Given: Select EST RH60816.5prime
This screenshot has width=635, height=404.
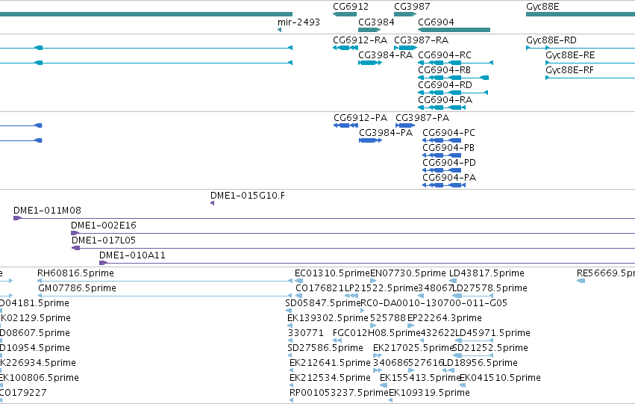Looking at the screenshot, I should click(x=75, y=273).
